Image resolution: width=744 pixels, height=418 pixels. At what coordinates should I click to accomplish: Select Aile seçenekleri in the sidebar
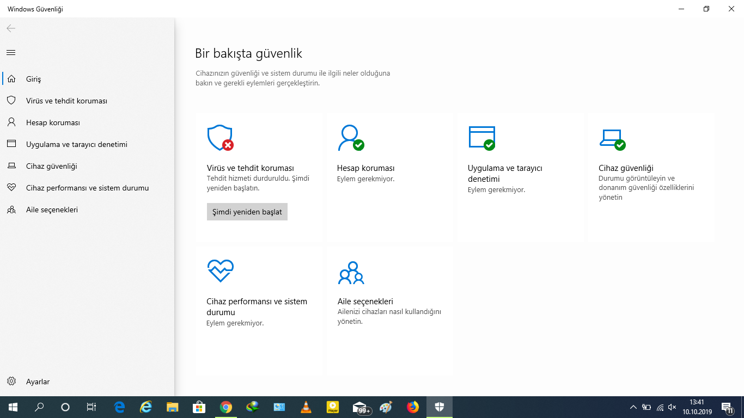tap(52, 210)
